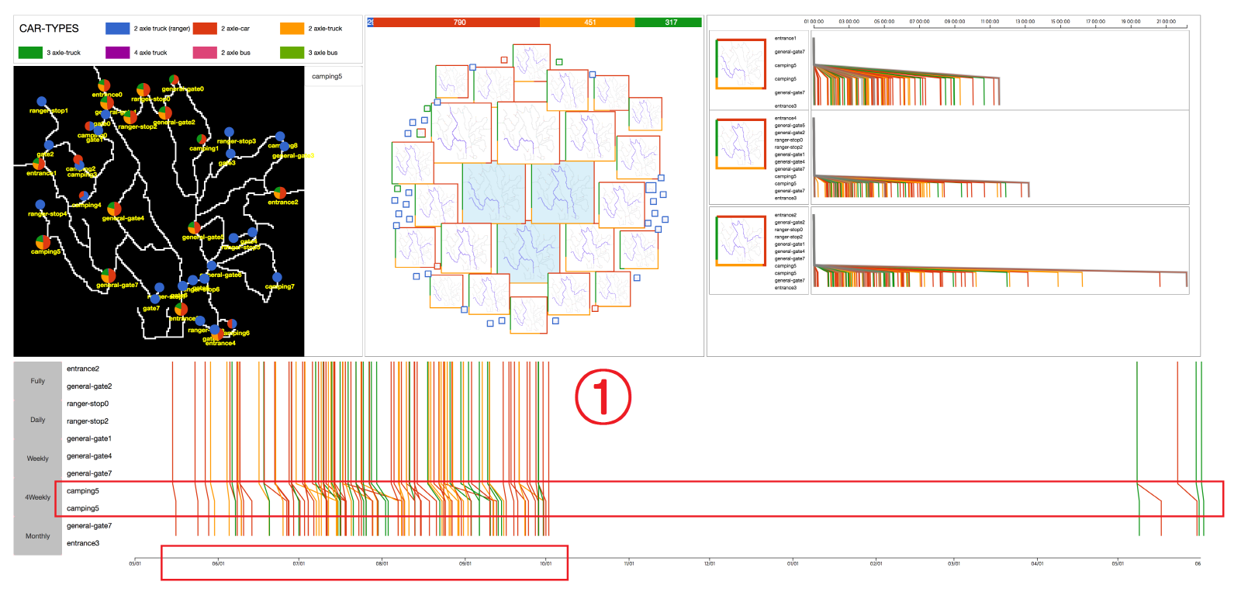Click the 08/01 tick on the bottom timeline
The width and height of the screenshot is (1241, 592).
pos(382,563)
